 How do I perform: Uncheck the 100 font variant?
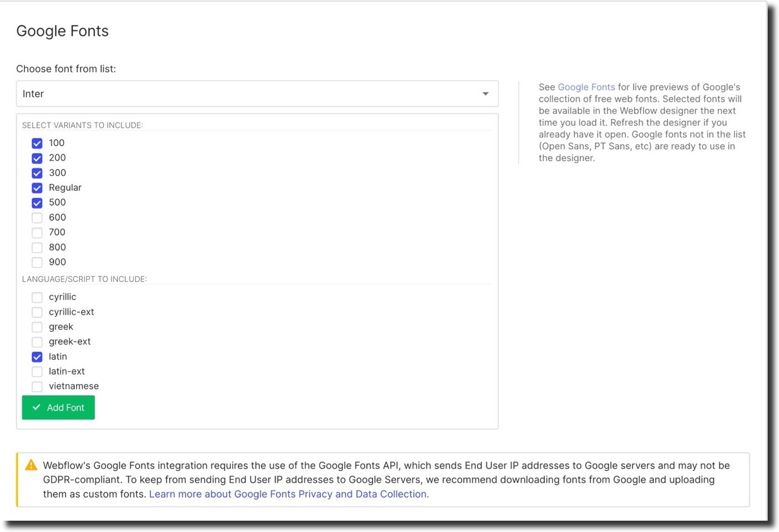36,143
